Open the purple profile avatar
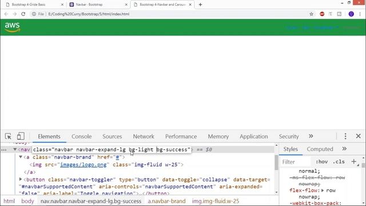This screenshot has height=206, width=366. tap(351, 14)
